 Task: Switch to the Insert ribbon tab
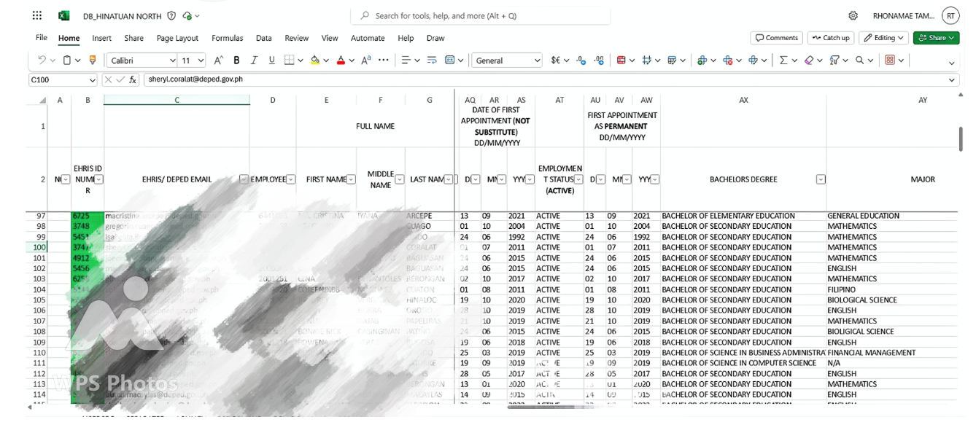[101, 38]
